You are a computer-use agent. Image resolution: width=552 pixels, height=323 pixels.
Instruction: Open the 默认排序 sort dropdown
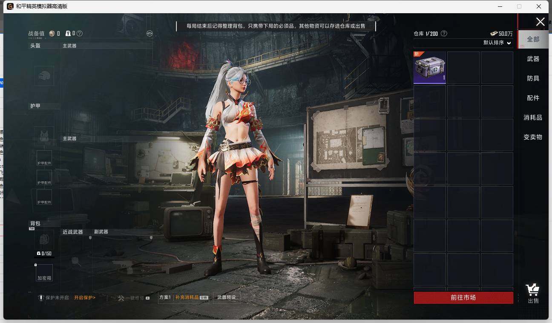pos(497,43)
